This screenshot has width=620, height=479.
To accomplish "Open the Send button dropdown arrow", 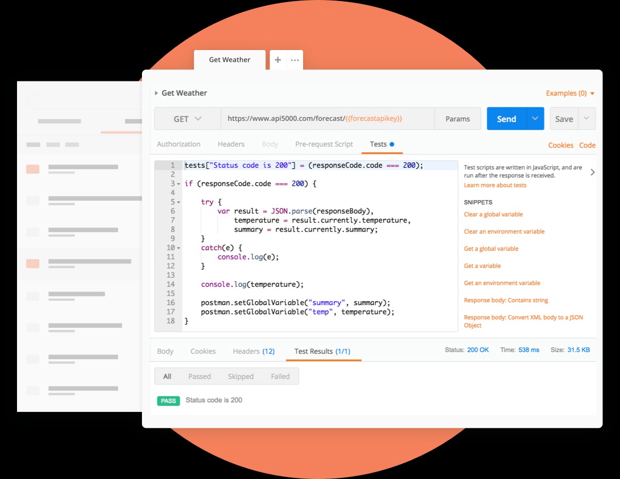I will (535, 119).
